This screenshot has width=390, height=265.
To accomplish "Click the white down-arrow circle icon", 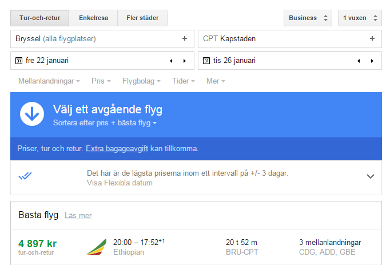I will [32, 114].
